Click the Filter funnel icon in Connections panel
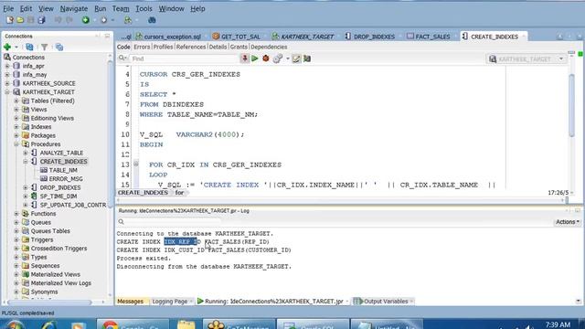 [x=45, y=47]
